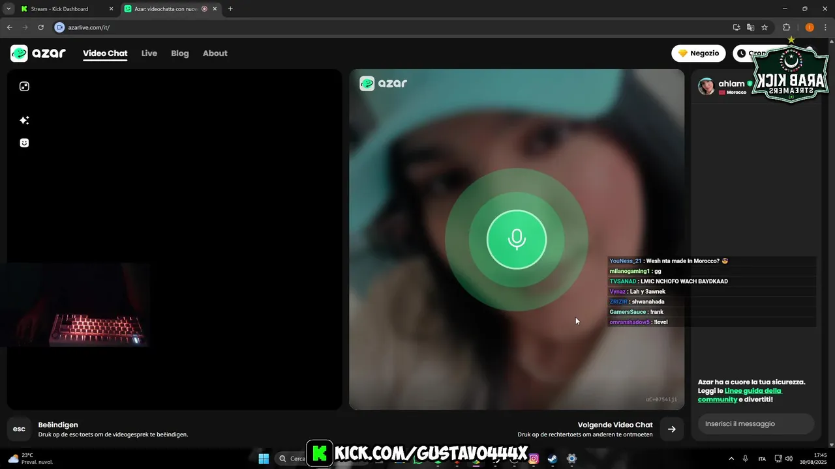Open the volume tray icon

click(x=789, y=459)
